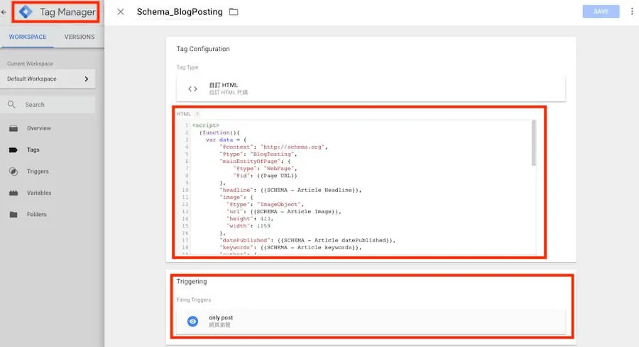Click the Overview briefcase icon
Viewport: 639px width, 347px height.
click(x=13, y=128)
